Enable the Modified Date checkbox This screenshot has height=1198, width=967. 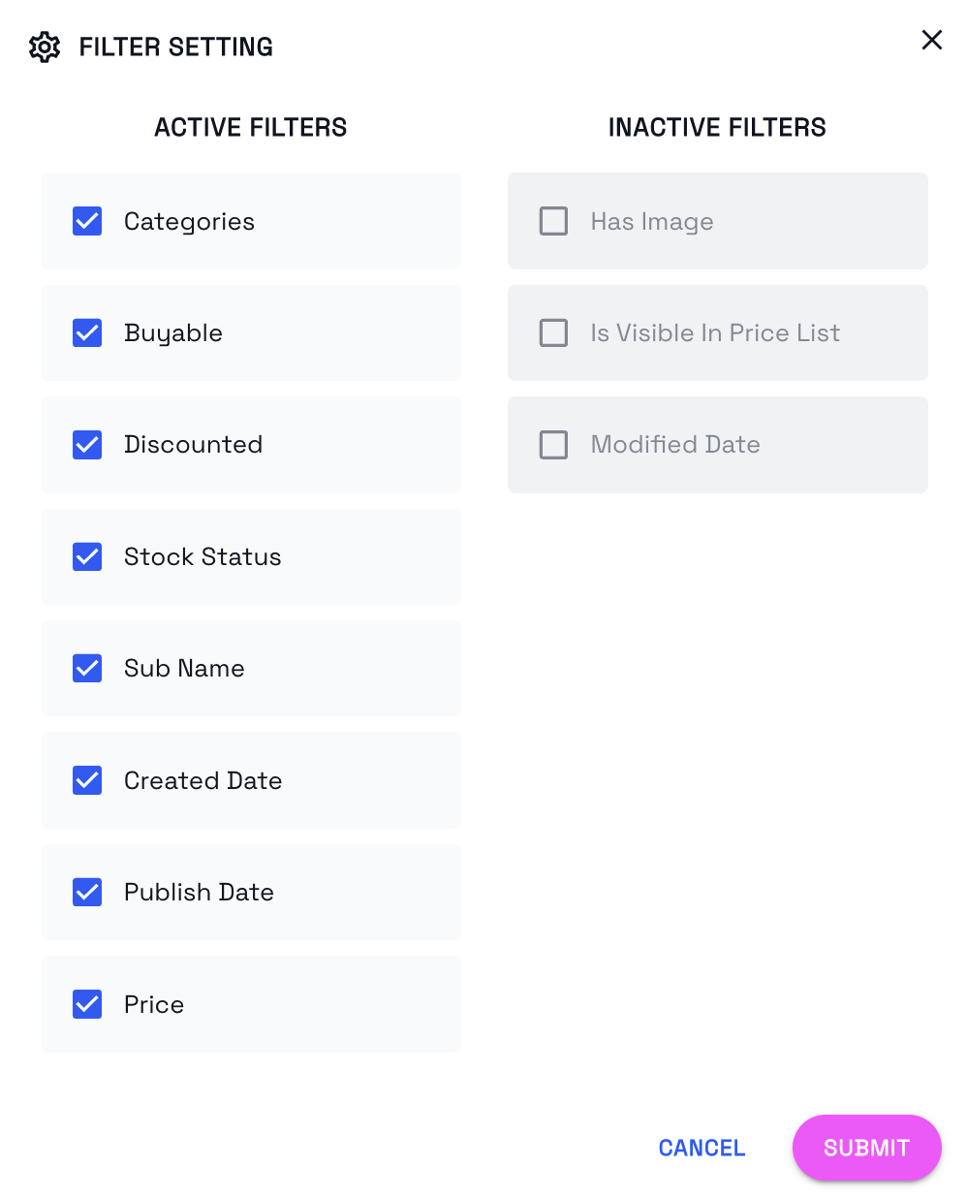[553, 445]
